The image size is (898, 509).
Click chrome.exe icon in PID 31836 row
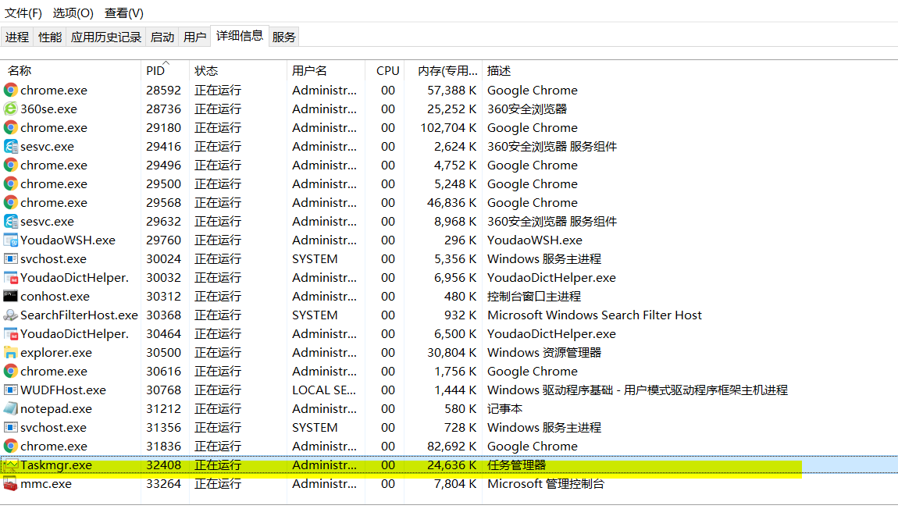[x=10, y=446]
